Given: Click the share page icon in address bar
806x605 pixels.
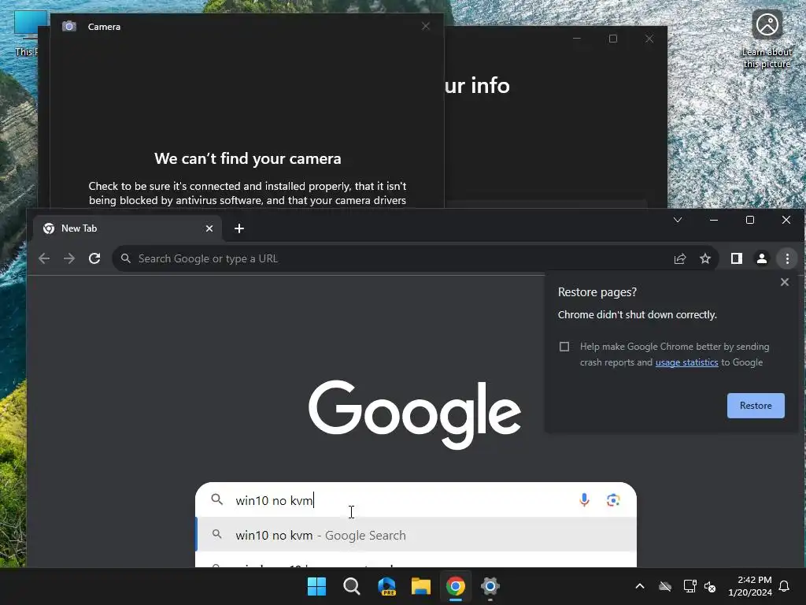Looking at the screenshot, I should click(680, 258).
